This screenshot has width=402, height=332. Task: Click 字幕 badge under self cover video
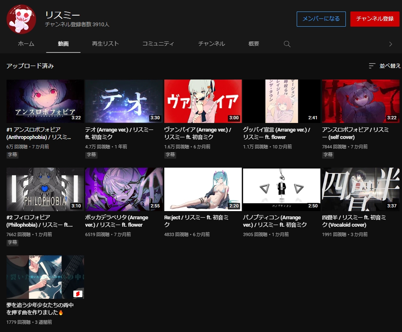[x=328, y=155]
